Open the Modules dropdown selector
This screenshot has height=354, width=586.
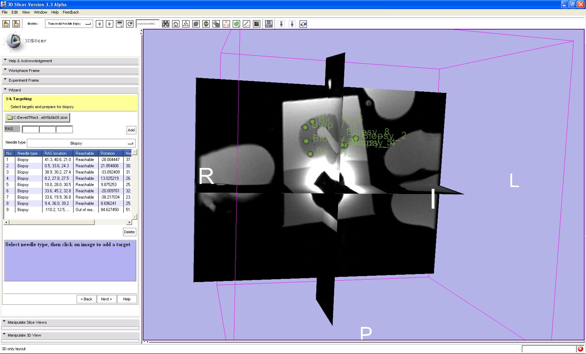coord(69,24)
